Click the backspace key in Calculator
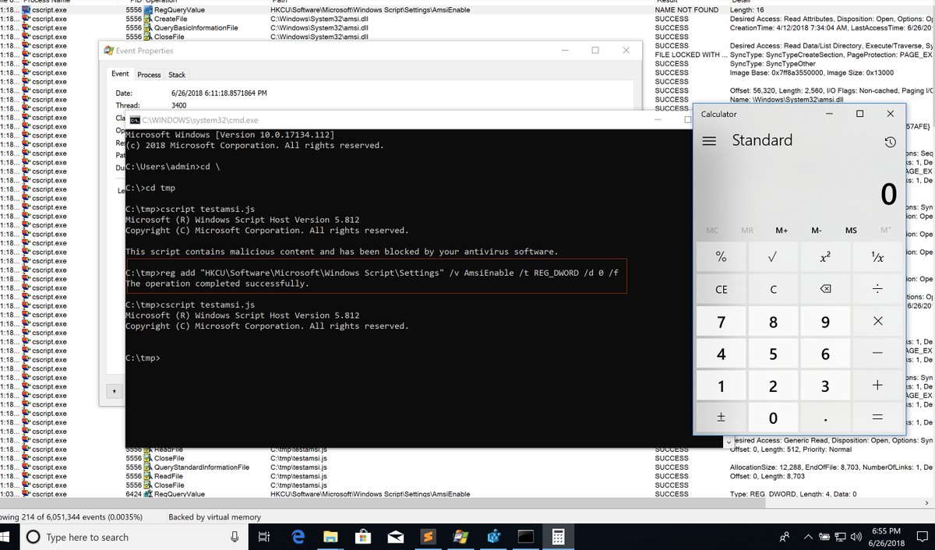935x550 pixels. pos(825,289)
